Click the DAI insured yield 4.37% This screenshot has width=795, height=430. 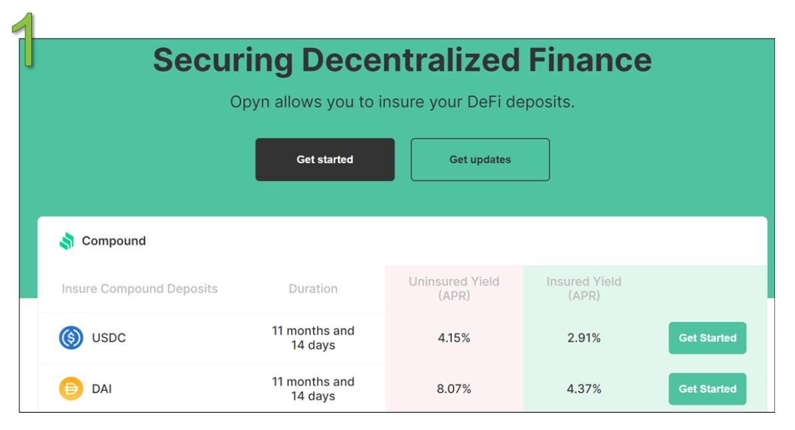click(x=584, y=389)
